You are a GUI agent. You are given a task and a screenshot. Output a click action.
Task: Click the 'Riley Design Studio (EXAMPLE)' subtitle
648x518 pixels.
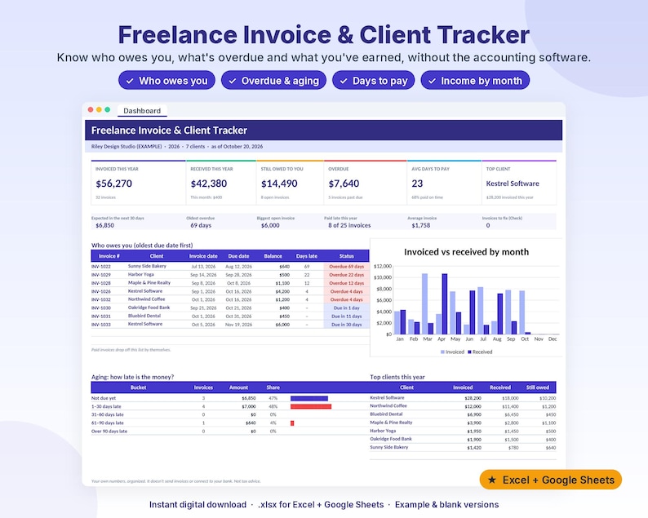tap(126, 147)
